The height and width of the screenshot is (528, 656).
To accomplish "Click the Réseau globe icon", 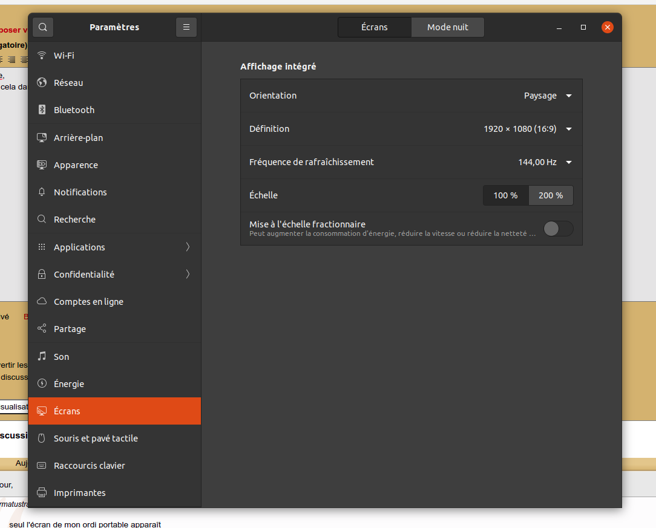I will (x=42, y=83).
